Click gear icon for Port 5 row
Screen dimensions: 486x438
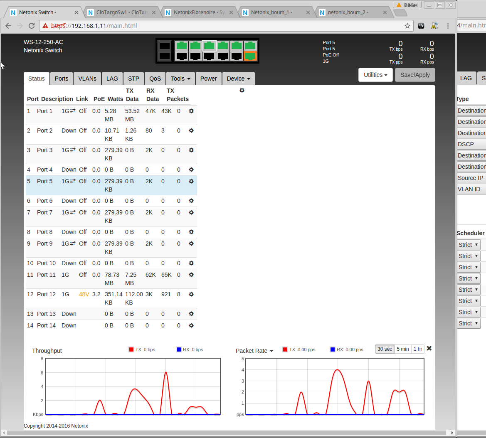click(191, 181)
